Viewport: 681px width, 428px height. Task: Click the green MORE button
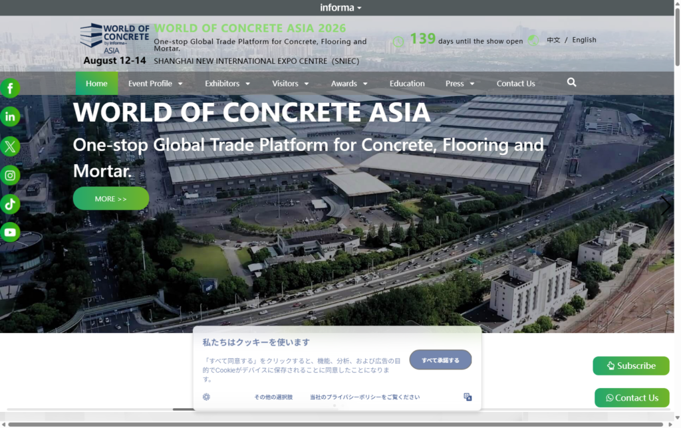click(x=110, y=198)
